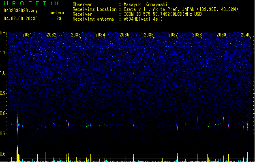This screenshot has height=162, width=255.
Task: Click the 2032 time marker
Action: pos(51,34)
